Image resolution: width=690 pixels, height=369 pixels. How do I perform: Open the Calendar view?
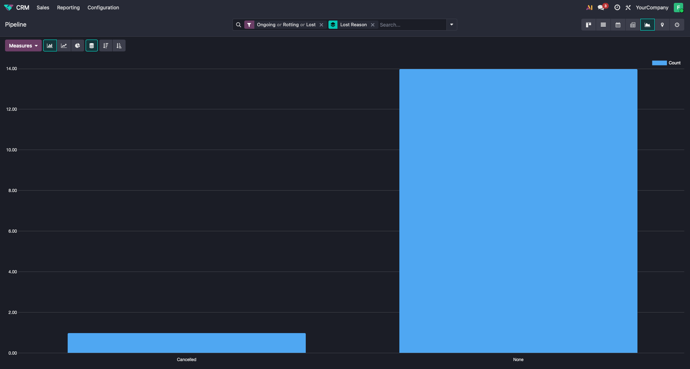pos(618,25)
